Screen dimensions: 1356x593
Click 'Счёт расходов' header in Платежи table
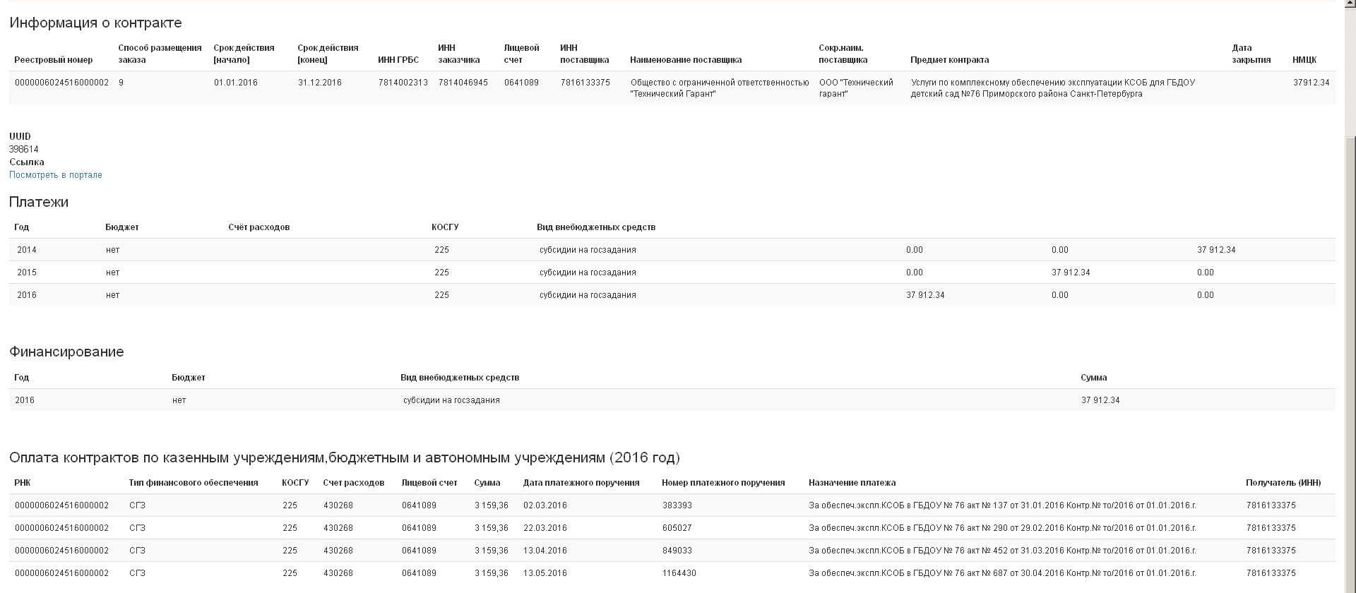[259, 227]
